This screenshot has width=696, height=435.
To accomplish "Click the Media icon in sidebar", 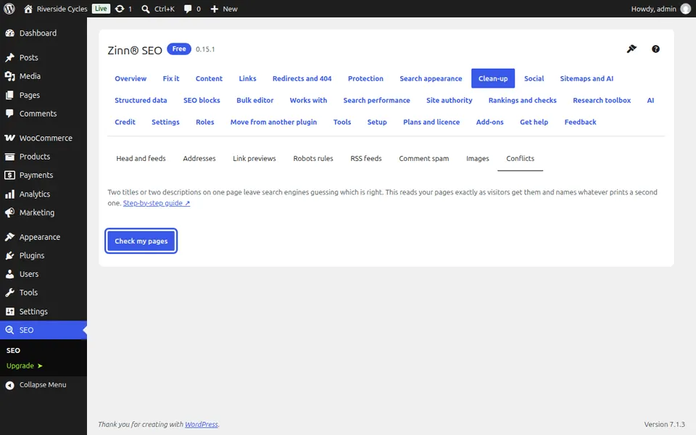I will point(9,76).
